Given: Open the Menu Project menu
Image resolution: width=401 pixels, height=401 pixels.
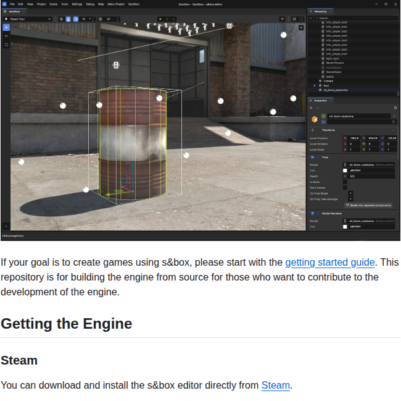Looking at the screenshot, I should click(116, 4).
